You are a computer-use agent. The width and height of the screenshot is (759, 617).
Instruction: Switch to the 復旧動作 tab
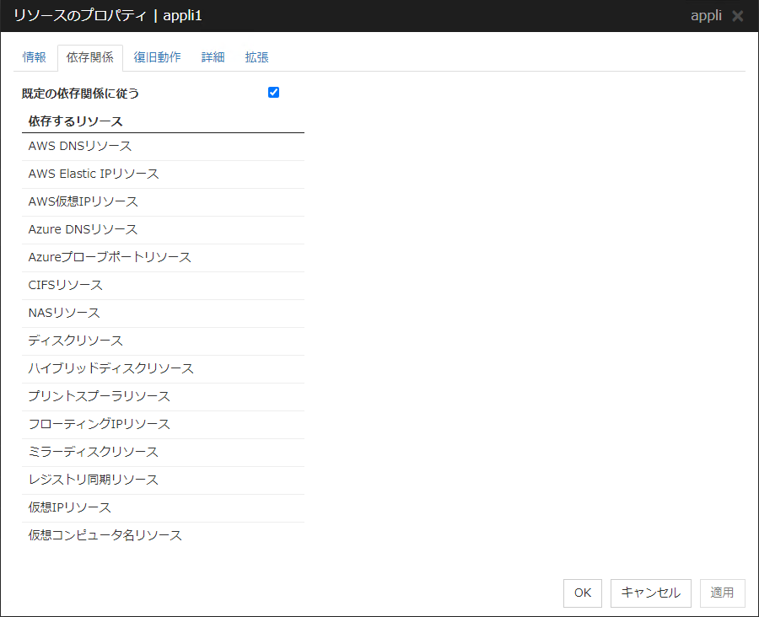(x=157, y=57)
